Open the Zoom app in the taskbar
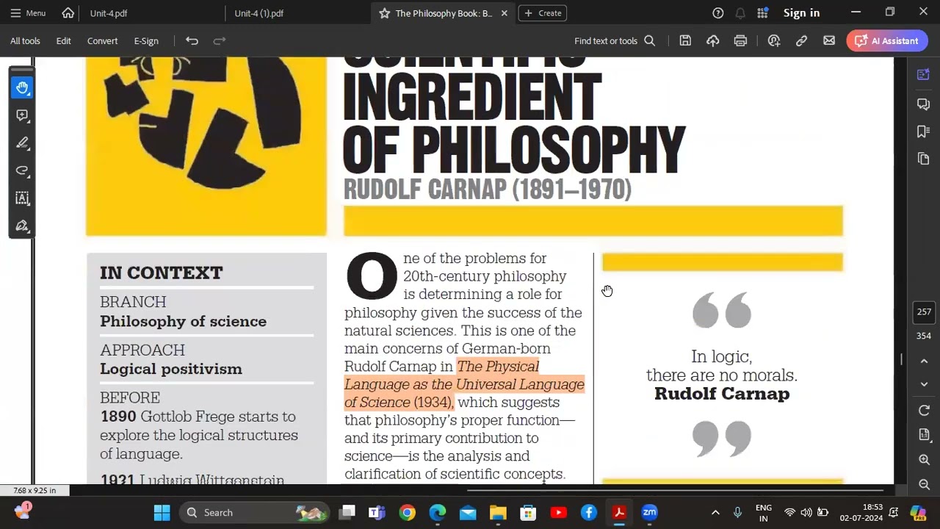Viewport: 940px width, 529px height. [x=649, y=513]
